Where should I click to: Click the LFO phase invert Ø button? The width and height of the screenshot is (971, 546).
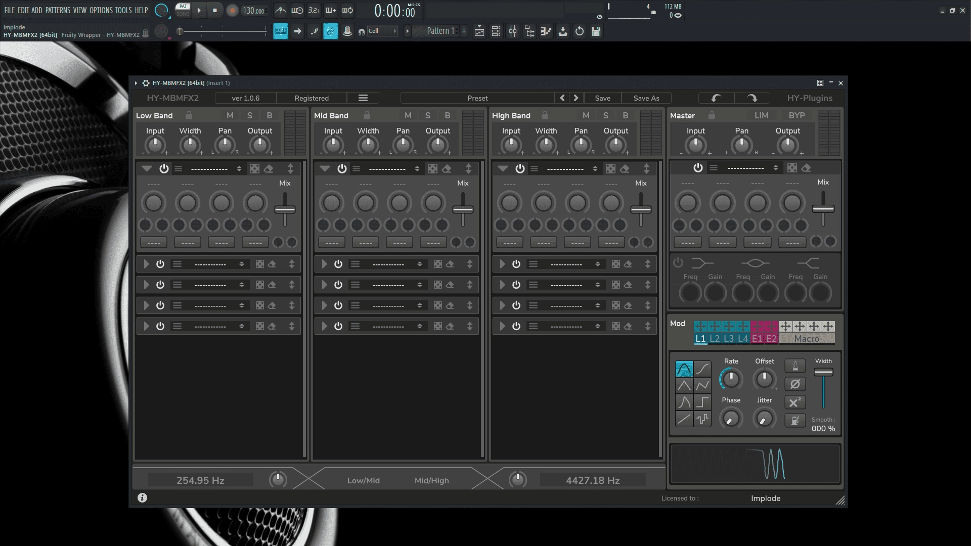[795, 384]
